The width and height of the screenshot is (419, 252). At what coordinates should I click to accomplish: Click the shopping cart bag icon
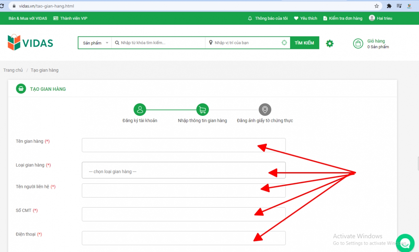pyautogui.click(x=358, y=43)
